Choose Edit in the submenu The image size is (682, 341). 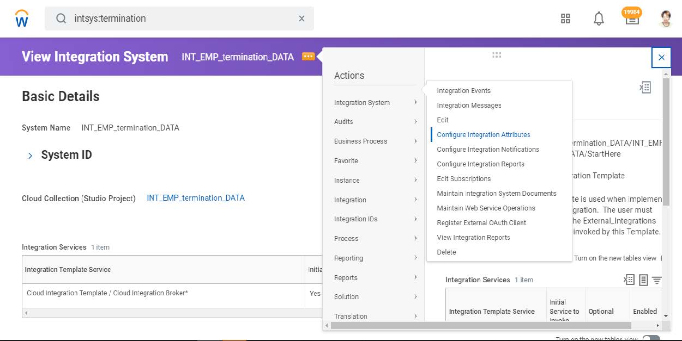coord(443,120)
